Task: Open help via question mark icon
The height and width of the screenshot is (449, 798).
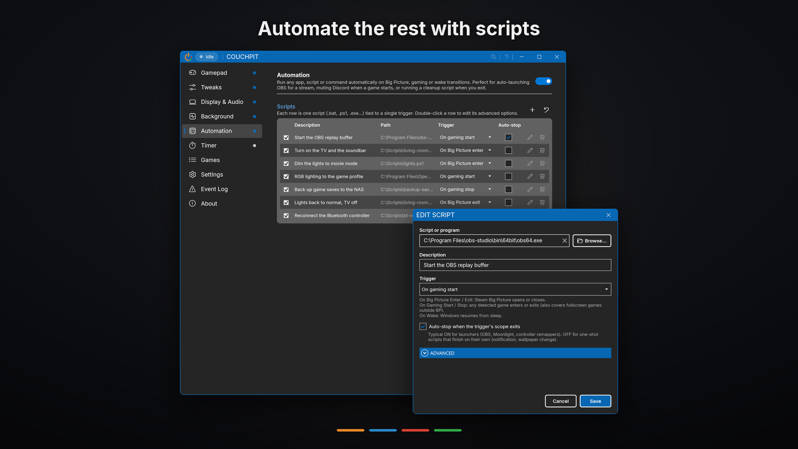Action: [x=506, y=57]
